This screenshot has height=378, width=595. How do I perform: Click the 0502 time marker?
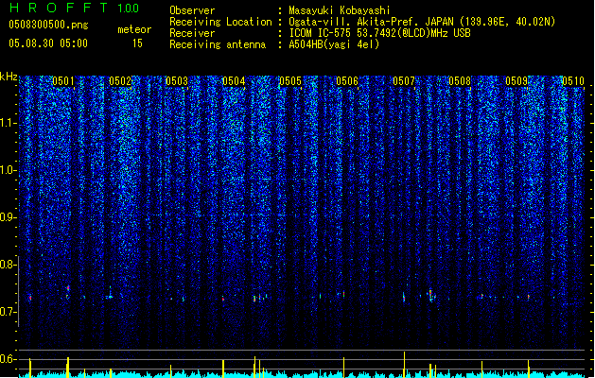[120, 81]
